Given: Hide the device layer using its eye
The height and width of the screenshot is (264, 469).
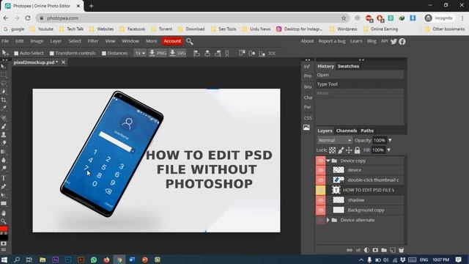Looking at the screenshot, I should [x=321, y=170].
